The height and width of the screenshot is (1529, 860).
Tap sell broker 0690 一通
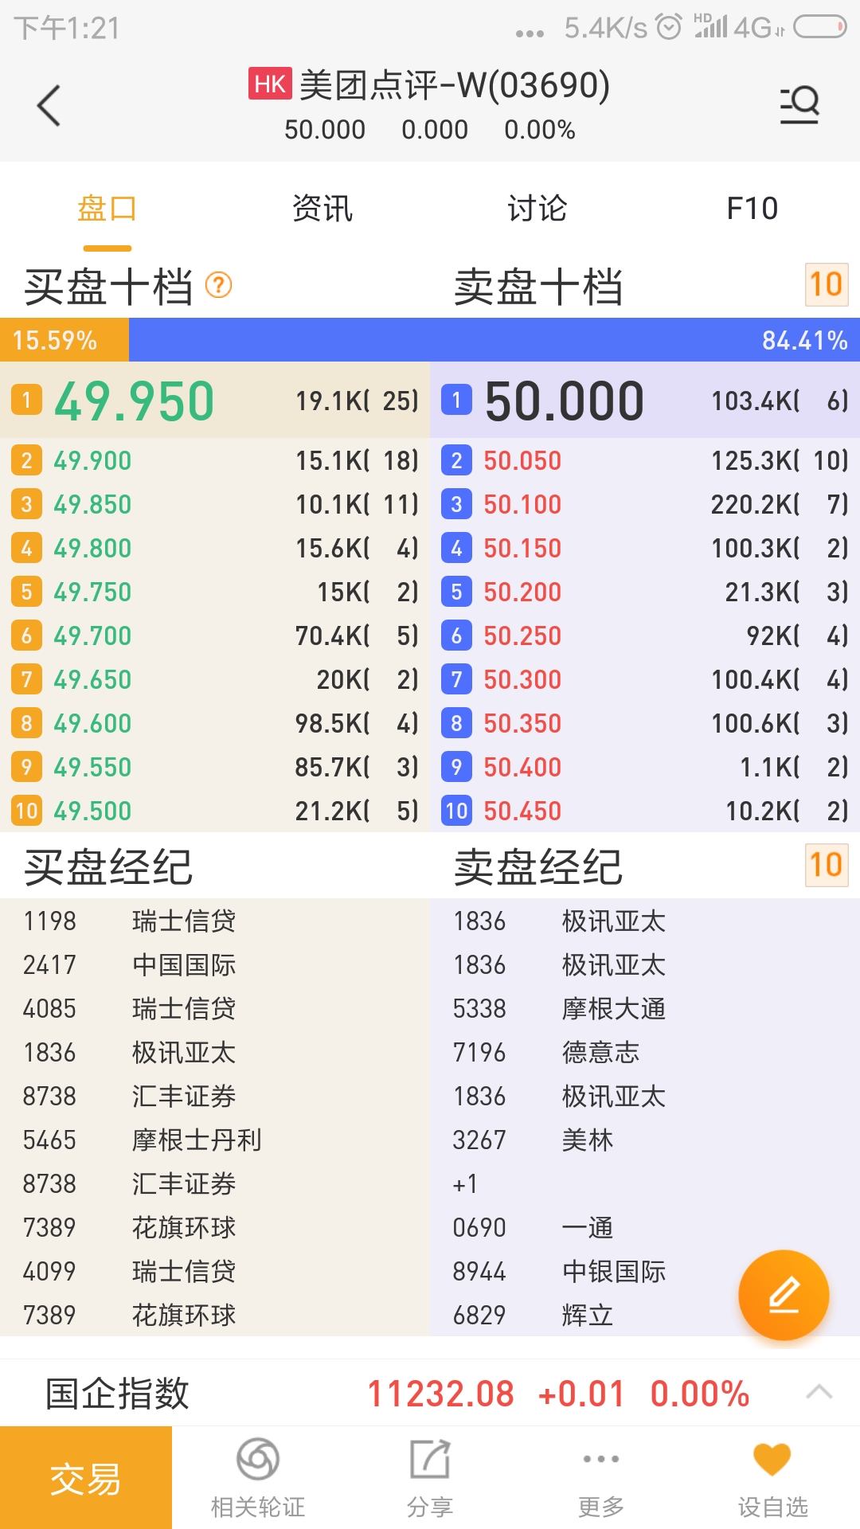click(534, 1227)
